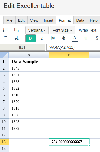Click the Wrap Text button

88,30
